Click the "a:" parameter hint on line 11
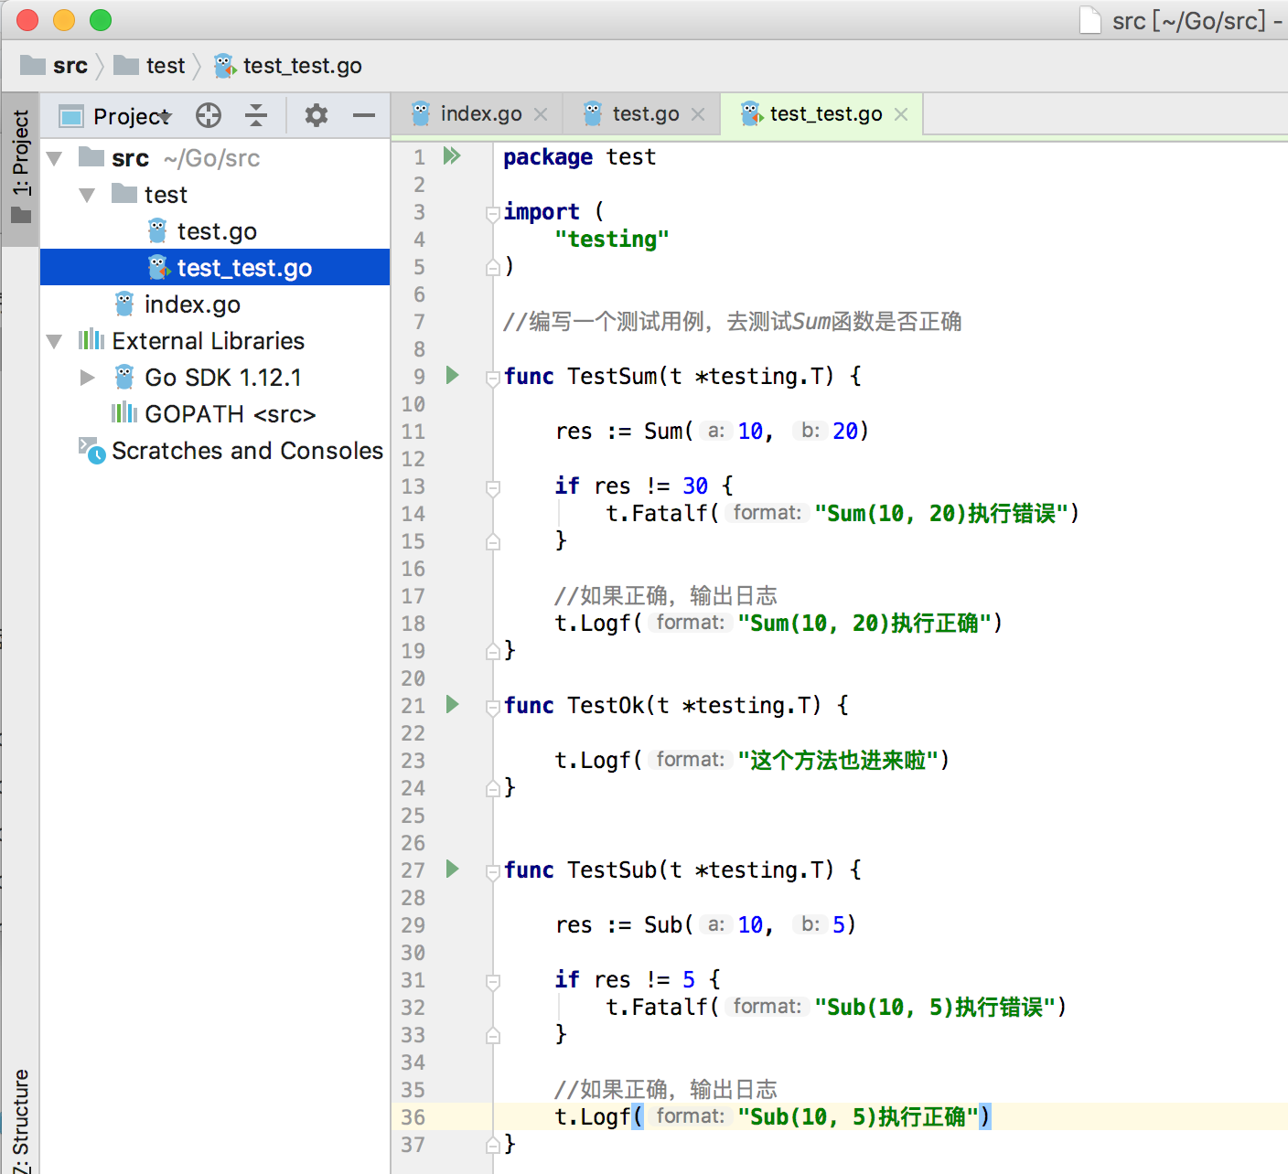This screenshot has height=1174, width=1288. [715, 431]
